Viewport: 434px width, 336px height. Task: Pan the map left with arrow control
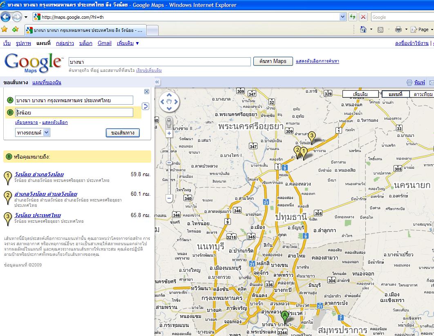pyautogui.click(x=163, y=102)
